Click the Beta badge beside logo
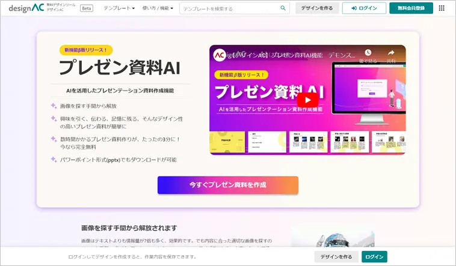The image size is (456, 266). pos(86,8)
